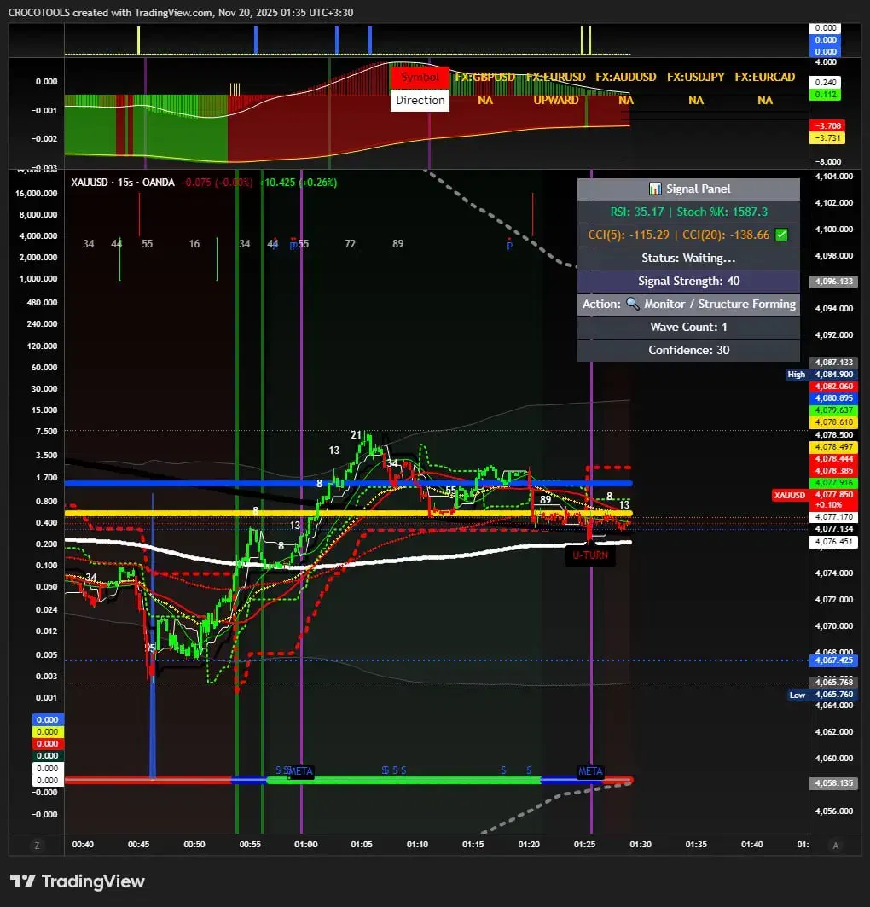Click the white 0.240 indicator value
Screen dimensions: 870x907
point(826,82)
